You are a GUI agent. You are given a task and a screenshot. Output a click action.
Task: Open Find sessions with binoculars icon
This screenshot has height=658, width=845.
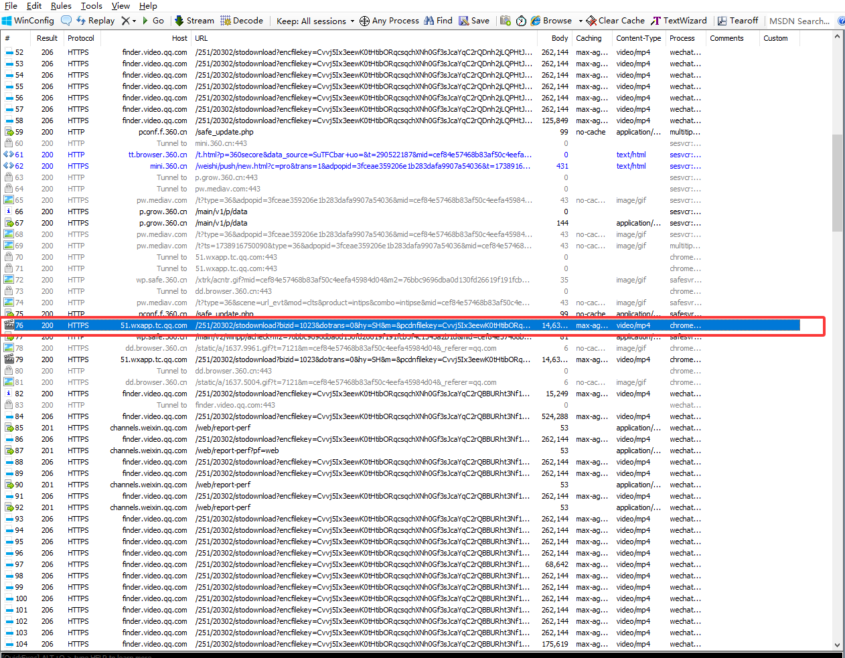438,21
